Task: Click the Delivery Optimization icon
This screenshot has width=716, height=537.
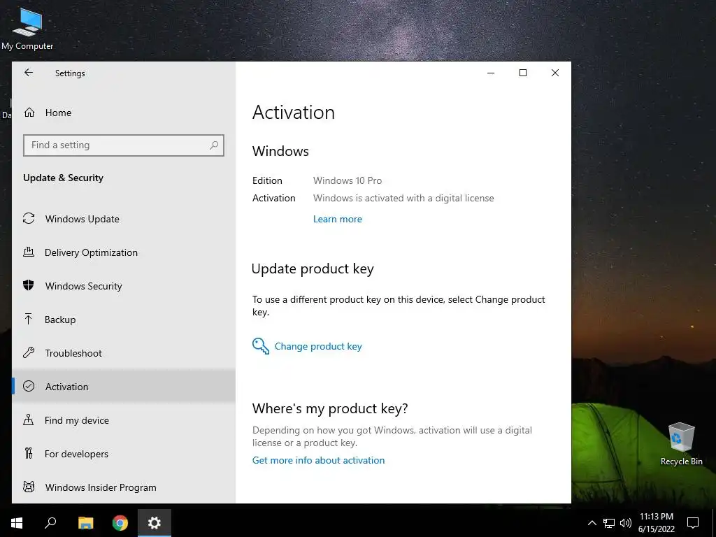Action: [x=29, y=252]
